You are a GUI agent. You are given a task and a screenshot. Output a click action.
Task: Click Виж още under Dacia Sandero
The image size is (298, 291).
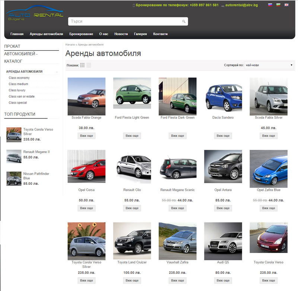223,136
